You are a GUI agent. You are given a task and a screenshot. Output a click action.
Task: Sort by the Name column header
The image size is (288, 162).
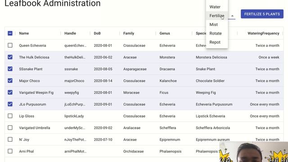tap(24, 33)
